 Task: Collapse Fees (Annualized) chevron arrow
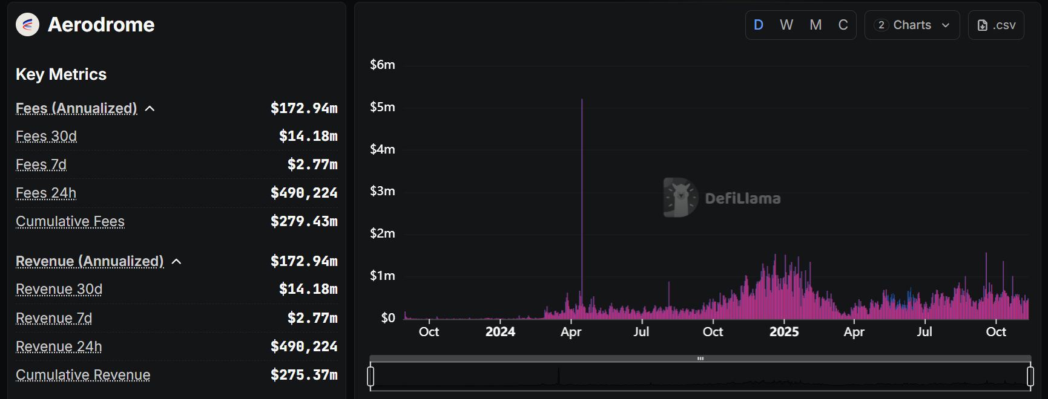150,109
